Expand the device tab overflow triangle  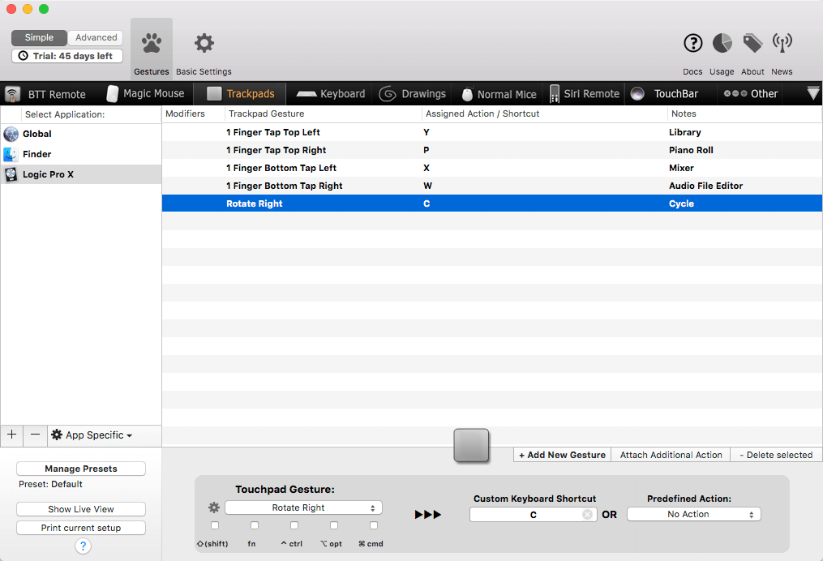(x=813, y=93)
